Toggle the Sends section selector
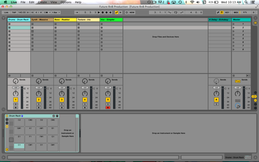259x162 pixels. 253,96
